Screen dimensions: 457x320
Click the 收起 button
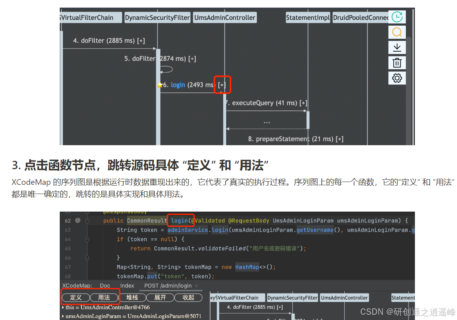tap(188, 298)
